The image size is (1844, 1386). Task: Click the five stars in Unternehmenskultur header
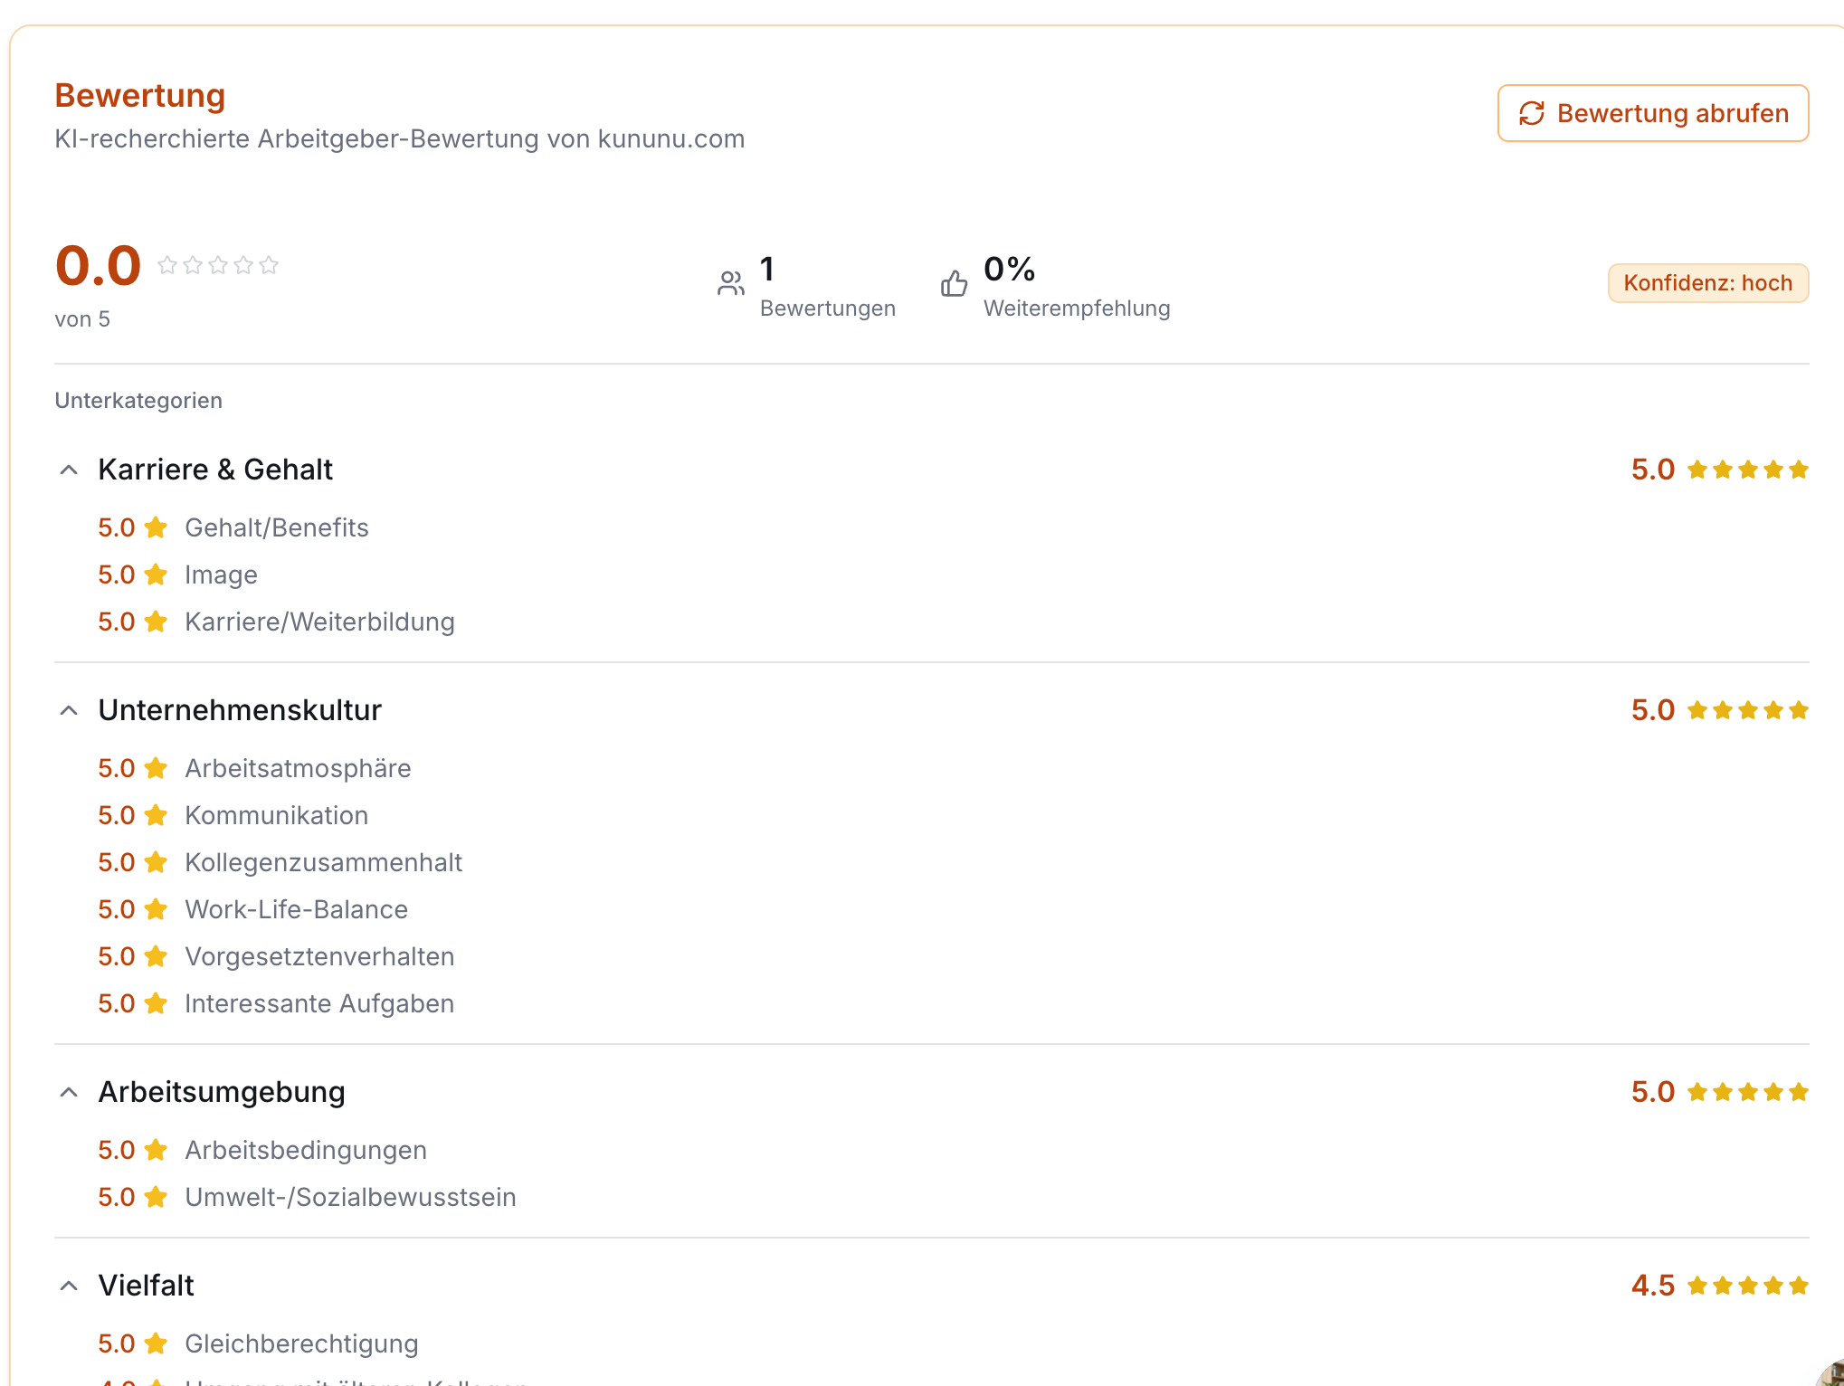1748,710
